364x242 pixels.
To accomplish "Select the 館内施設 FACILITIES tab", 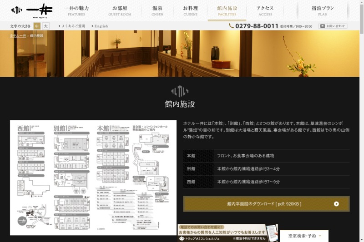I will 227,11.
